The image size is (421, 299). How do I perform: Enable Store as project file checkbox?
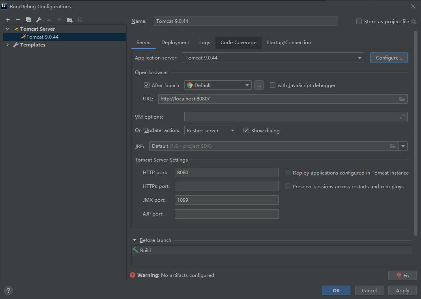359,21
